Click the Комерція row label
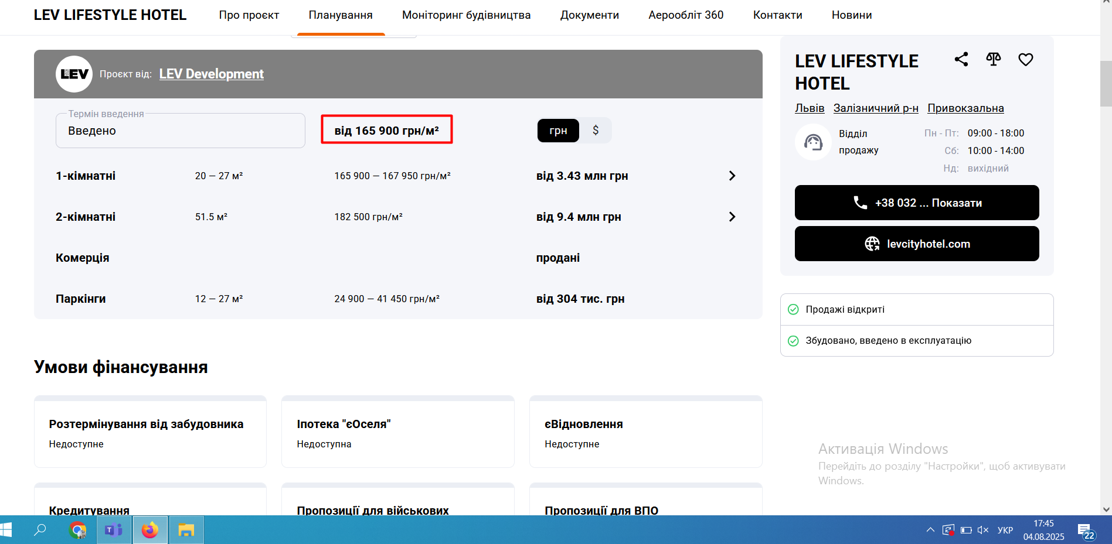1112x544 pixels. [83, 258]
